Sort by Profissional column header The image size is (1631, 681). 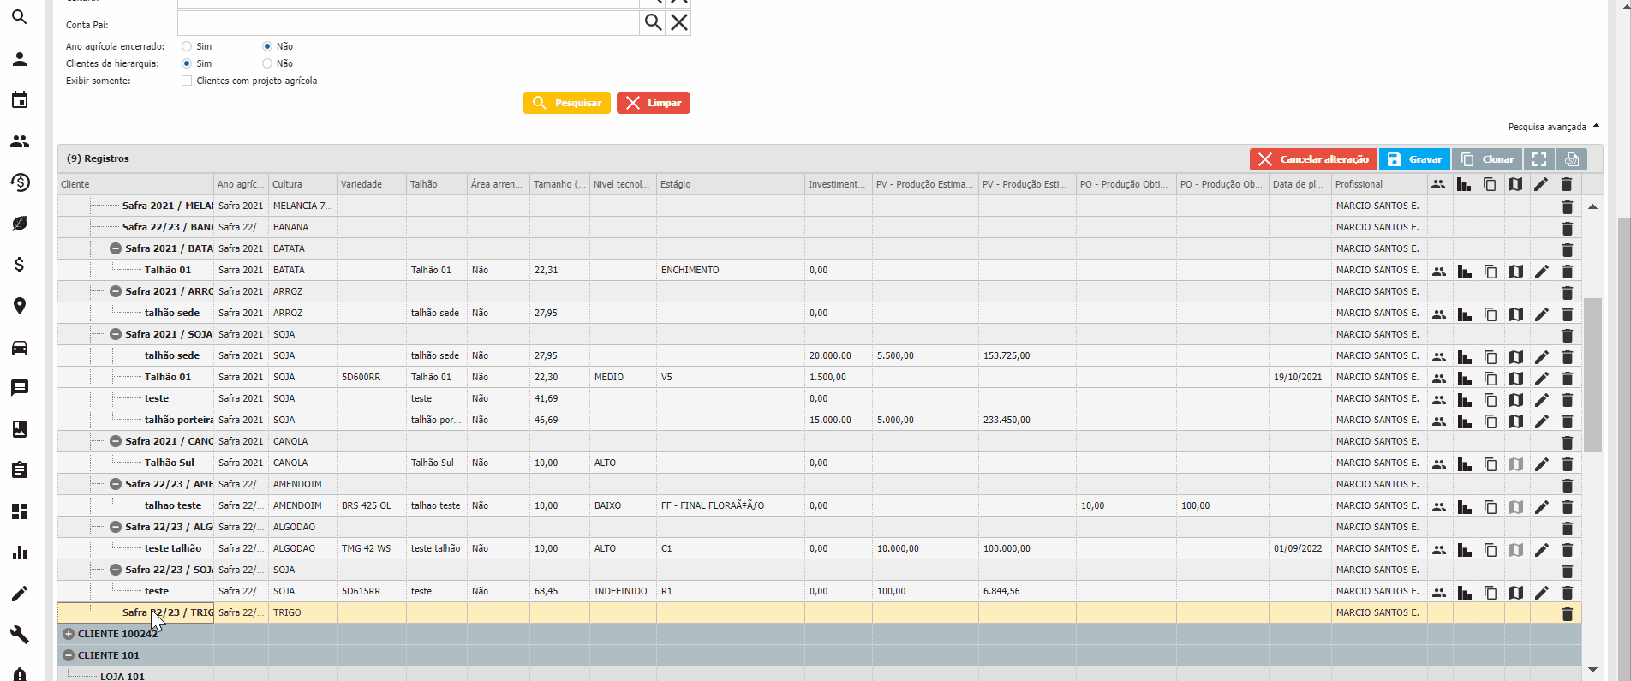click(1379, 184)
